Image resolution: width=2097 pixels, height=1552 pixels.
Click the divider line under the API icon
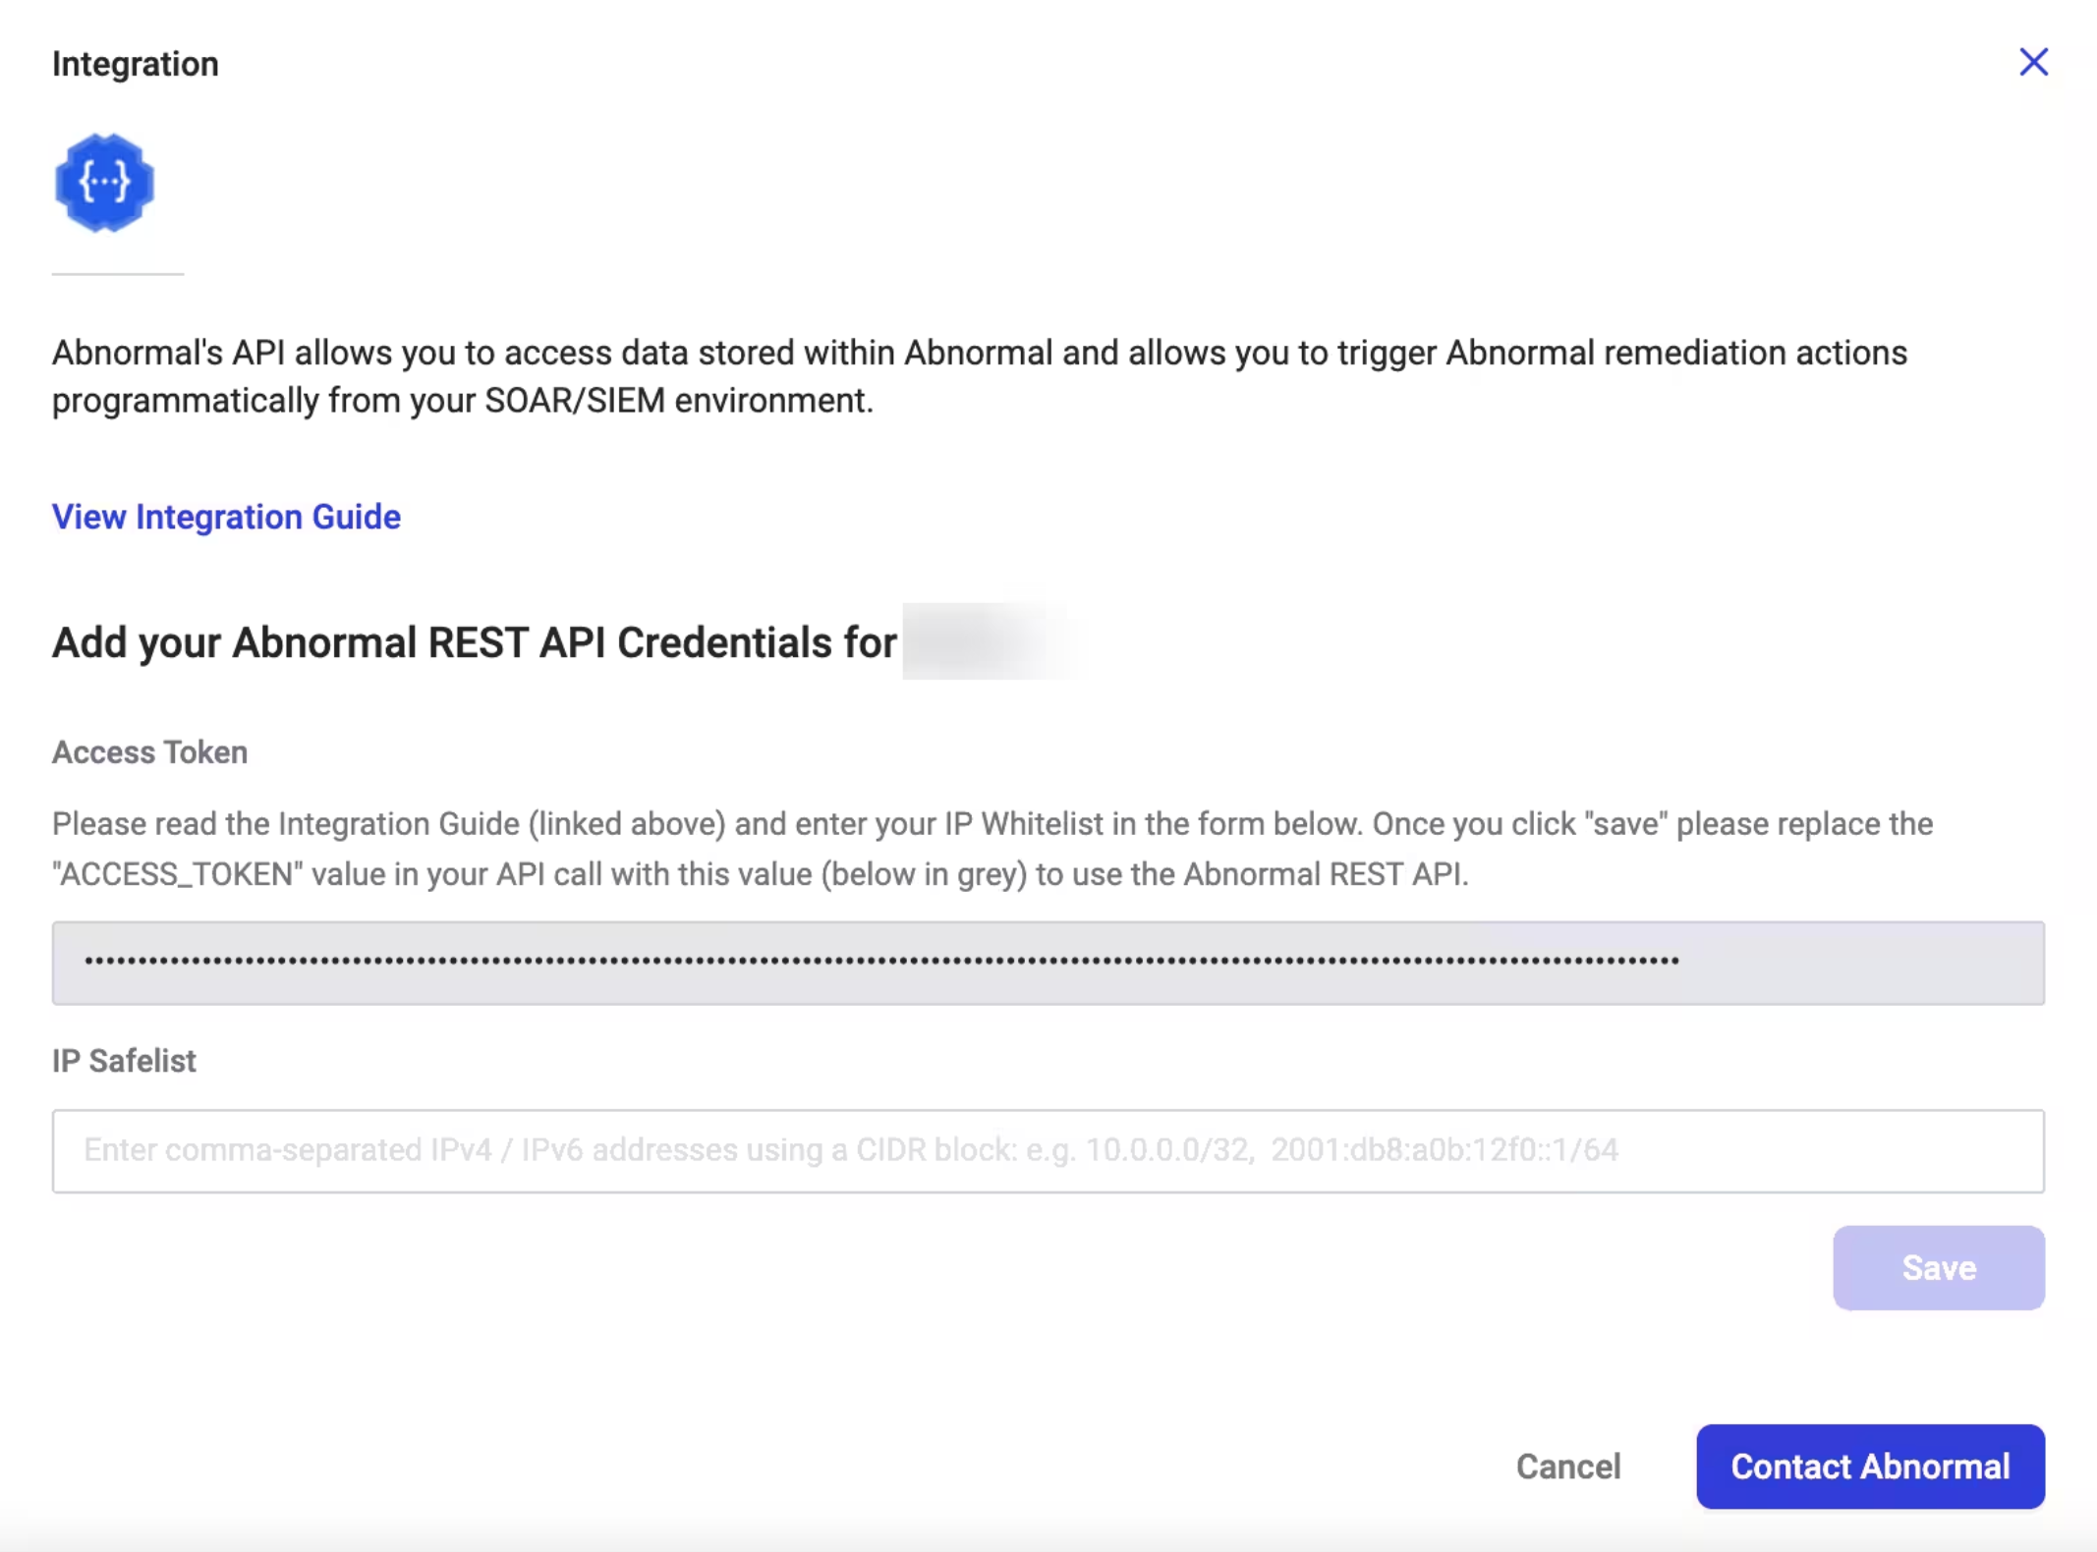[x=118, y=274]
